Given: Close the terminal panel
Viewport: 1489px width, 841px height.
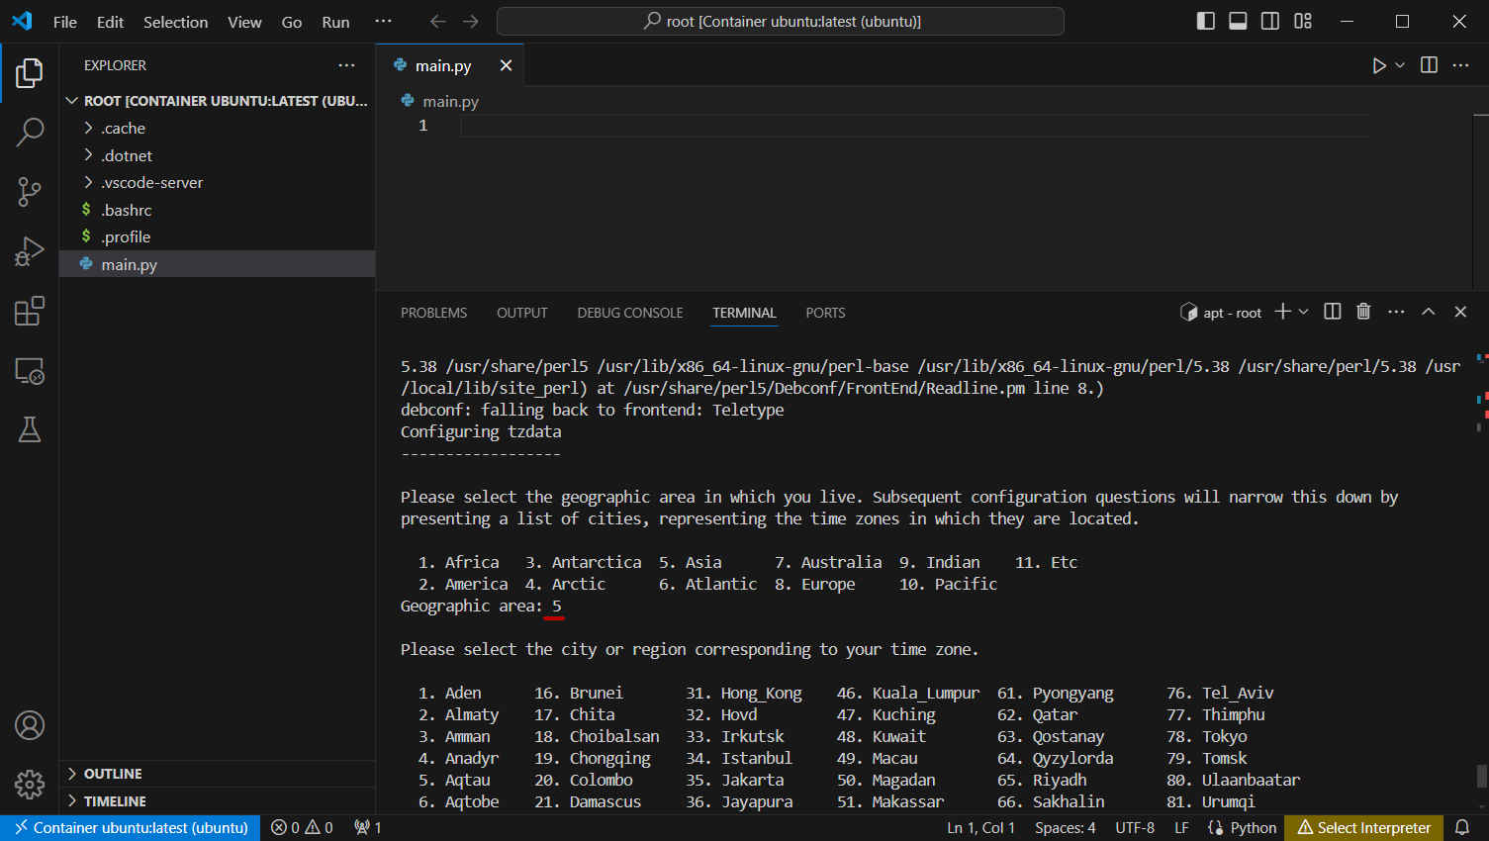Looking at the screenshot, I should (x=1460, y=312).
